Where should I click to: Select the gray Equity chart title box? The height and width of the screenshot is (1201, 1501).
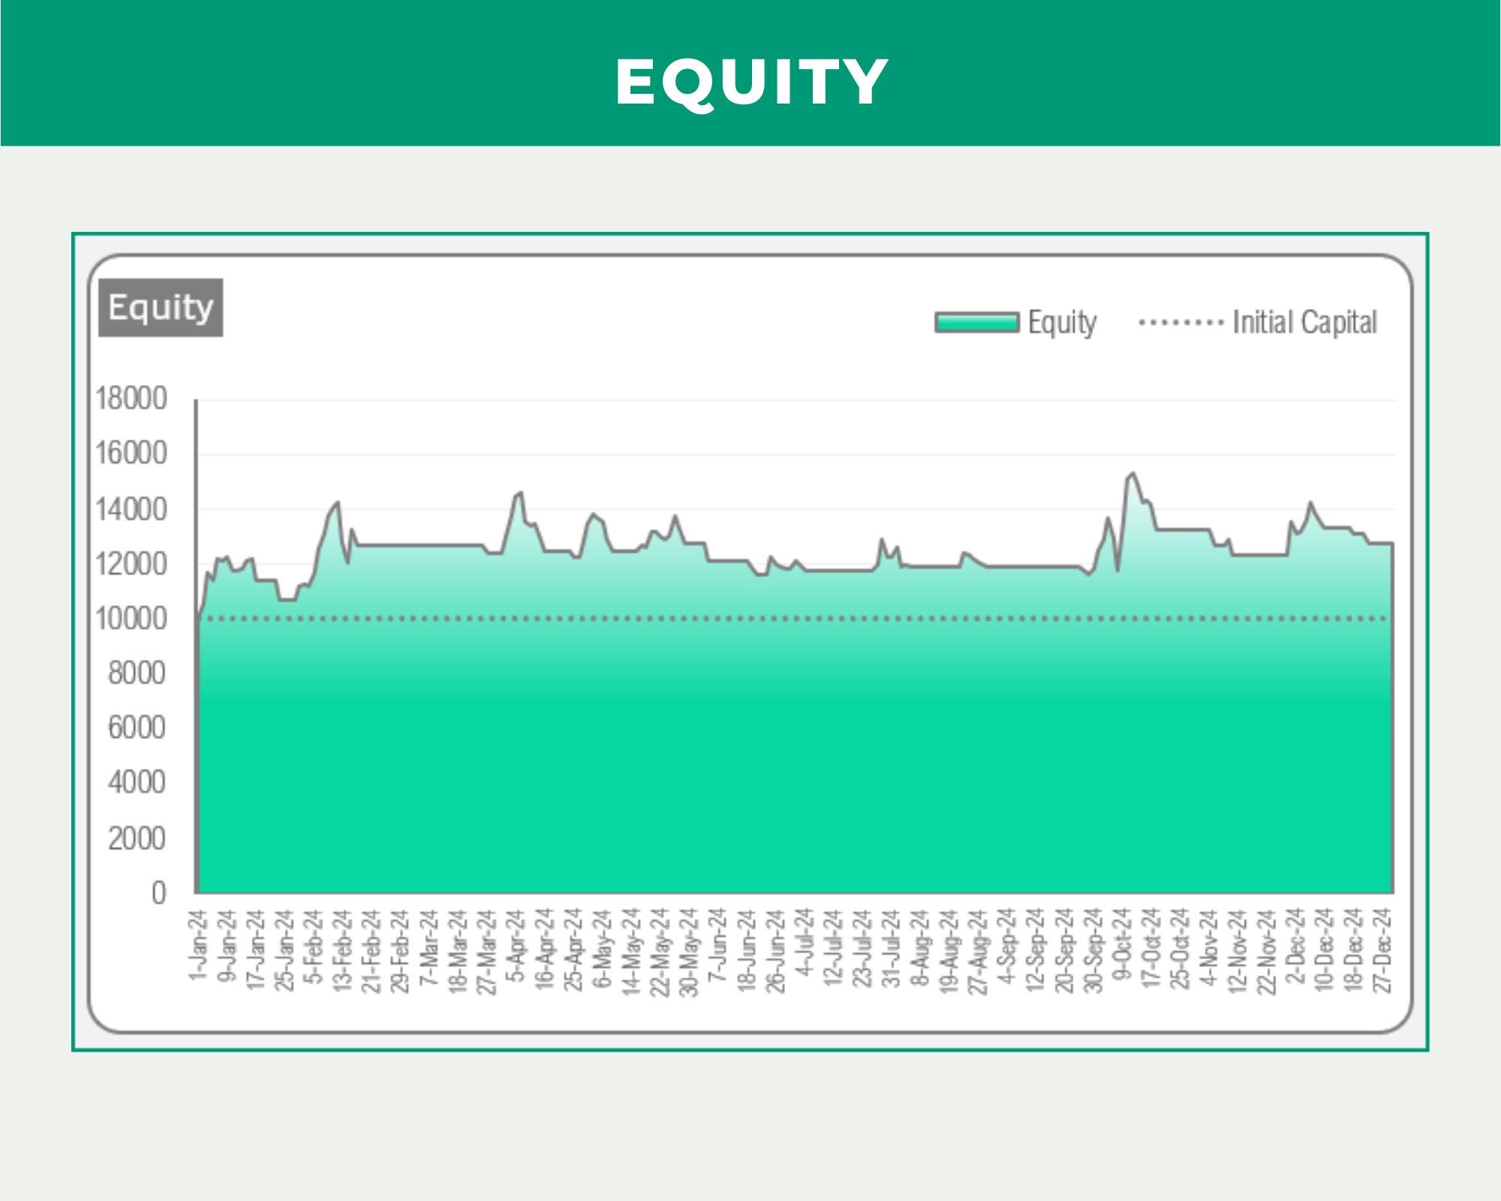[x=161, y=308]
